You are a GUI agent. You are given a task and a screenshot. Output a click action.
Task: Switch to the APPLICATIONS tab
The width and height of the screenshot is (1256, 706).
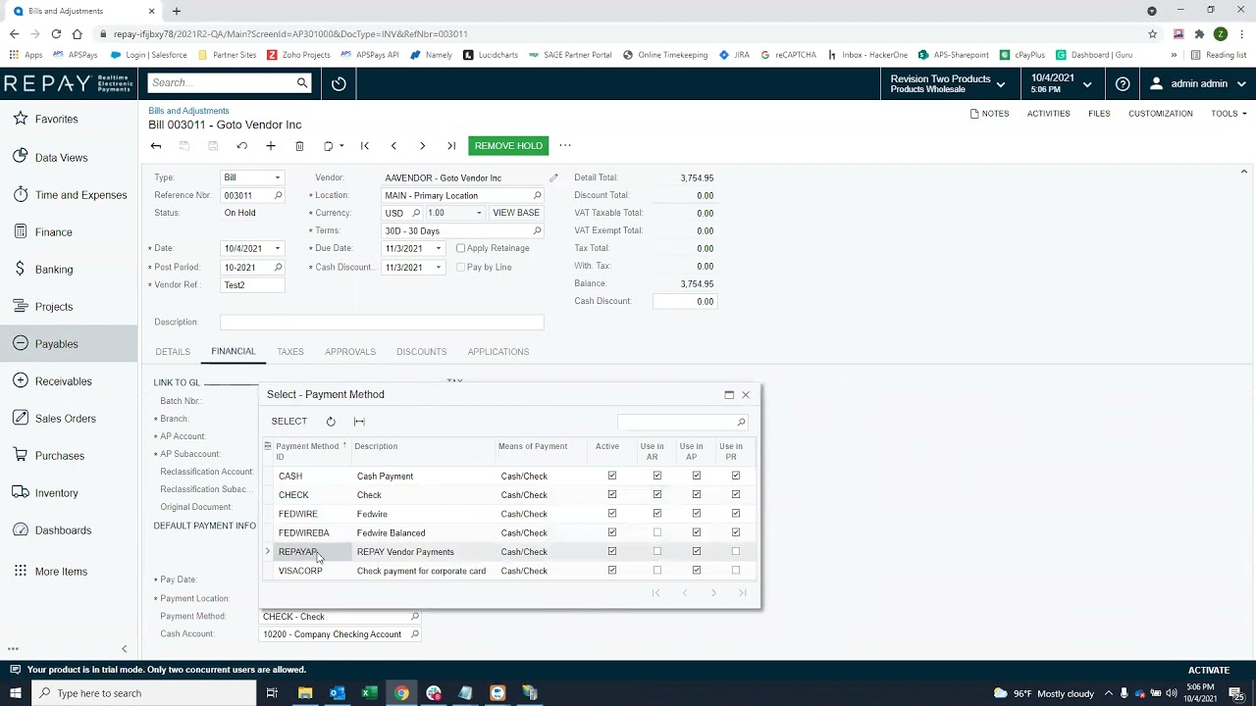tap(498, 352)
